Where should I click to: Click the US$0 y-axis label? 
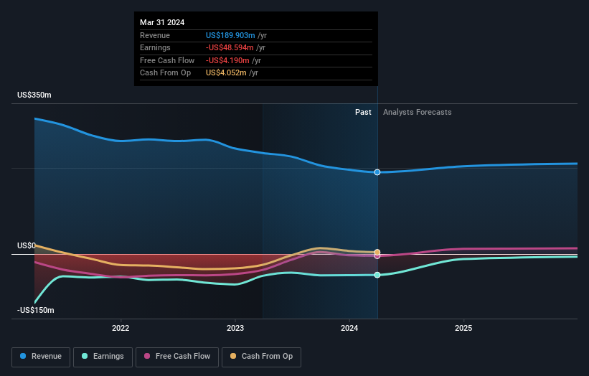click(27, 245)
